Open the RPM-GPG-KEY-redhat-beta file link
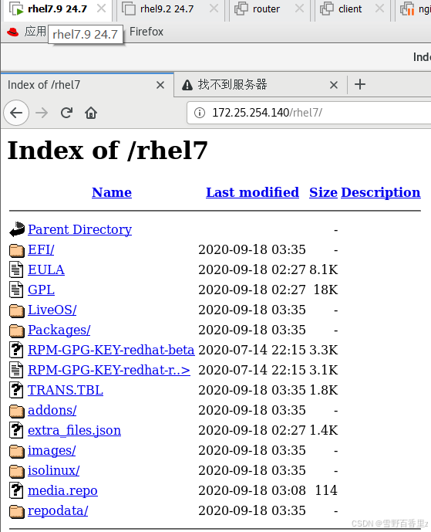431x532 pixels. (x=111, y=350)
